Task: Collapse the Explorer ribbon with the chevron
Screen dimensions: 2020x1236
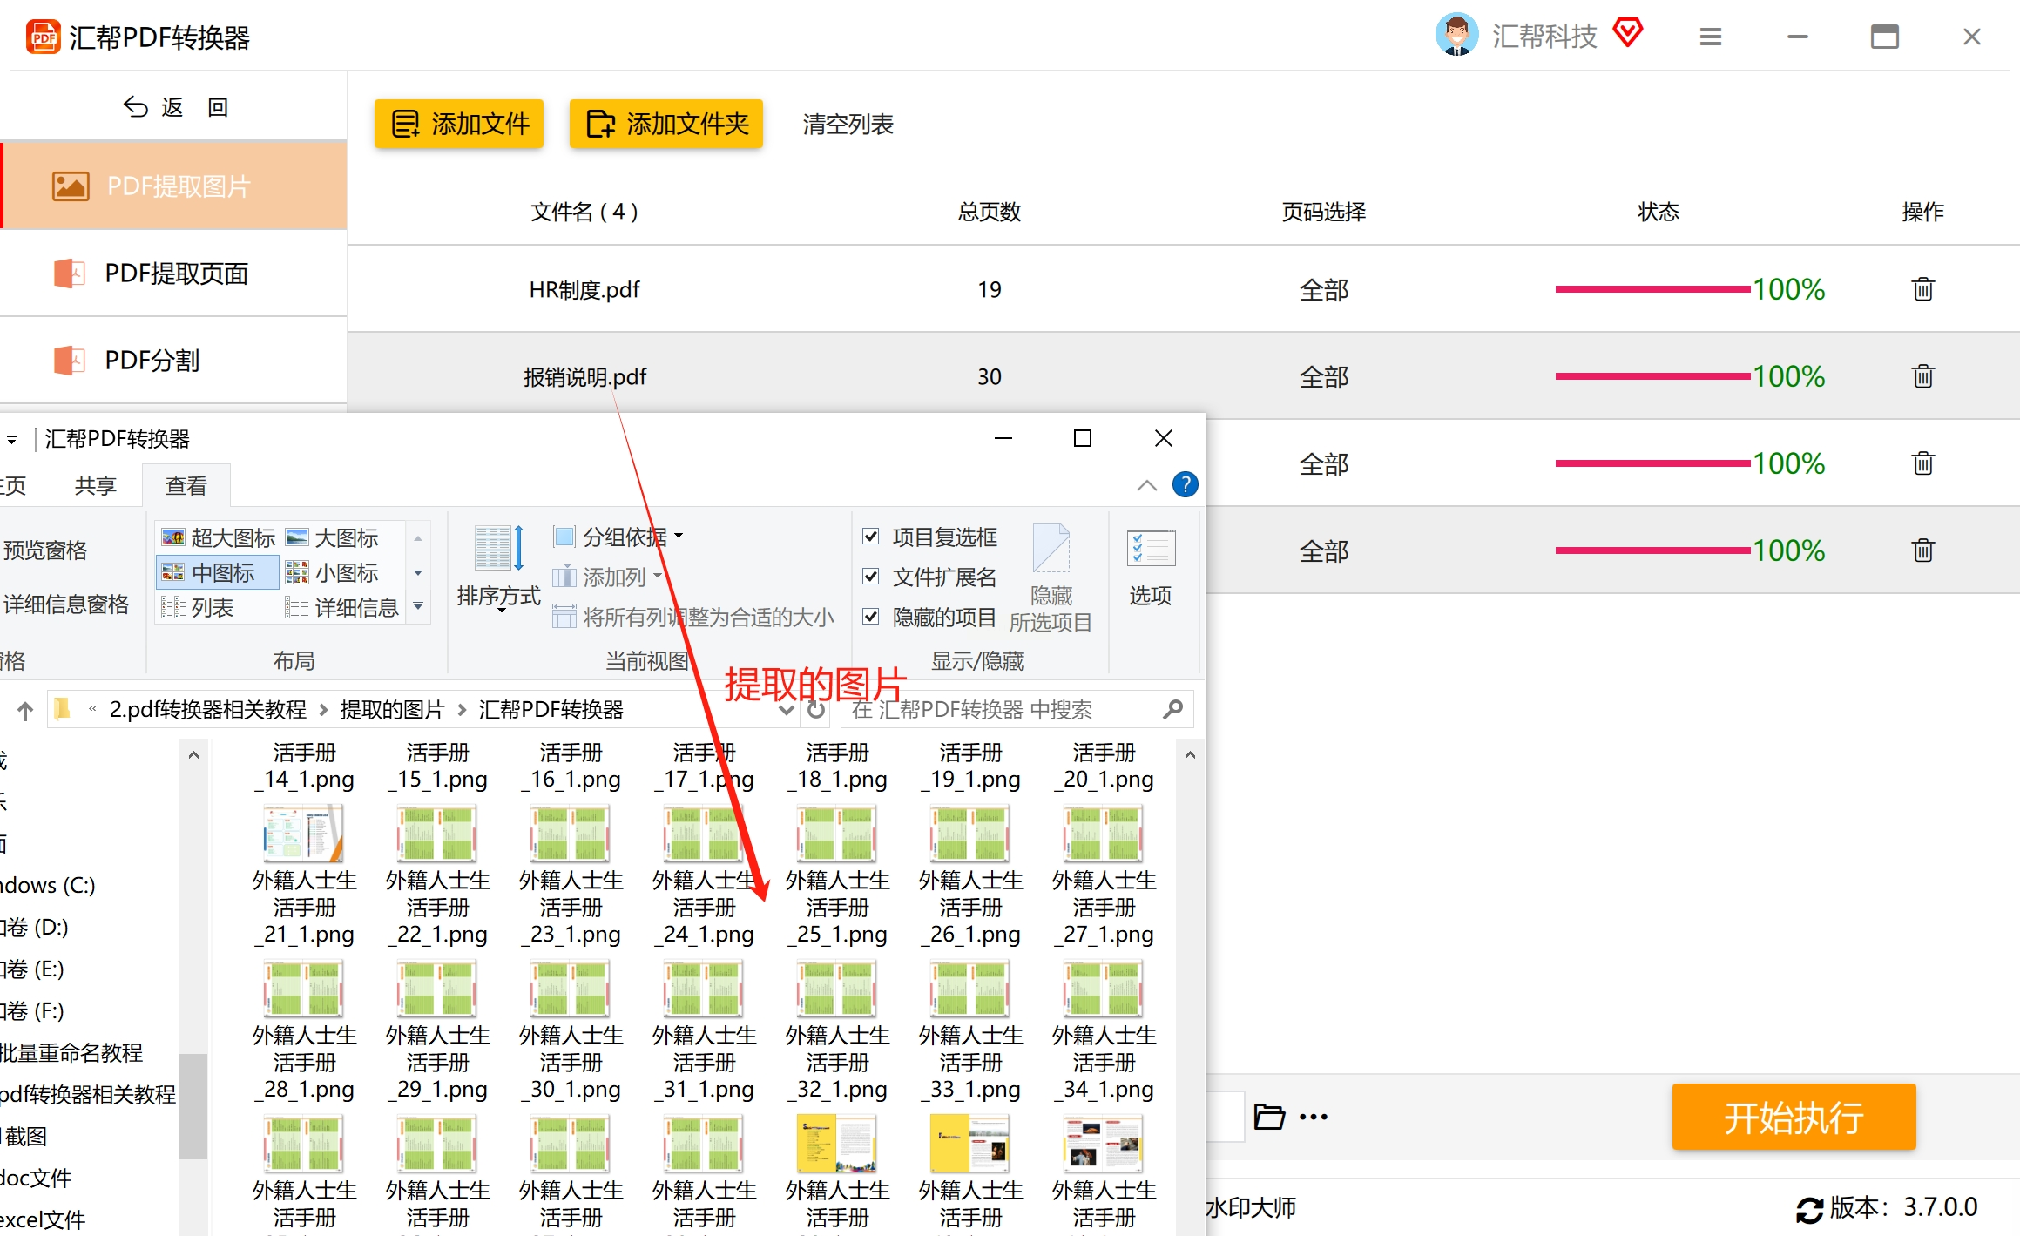Action: pos(1145,485)
